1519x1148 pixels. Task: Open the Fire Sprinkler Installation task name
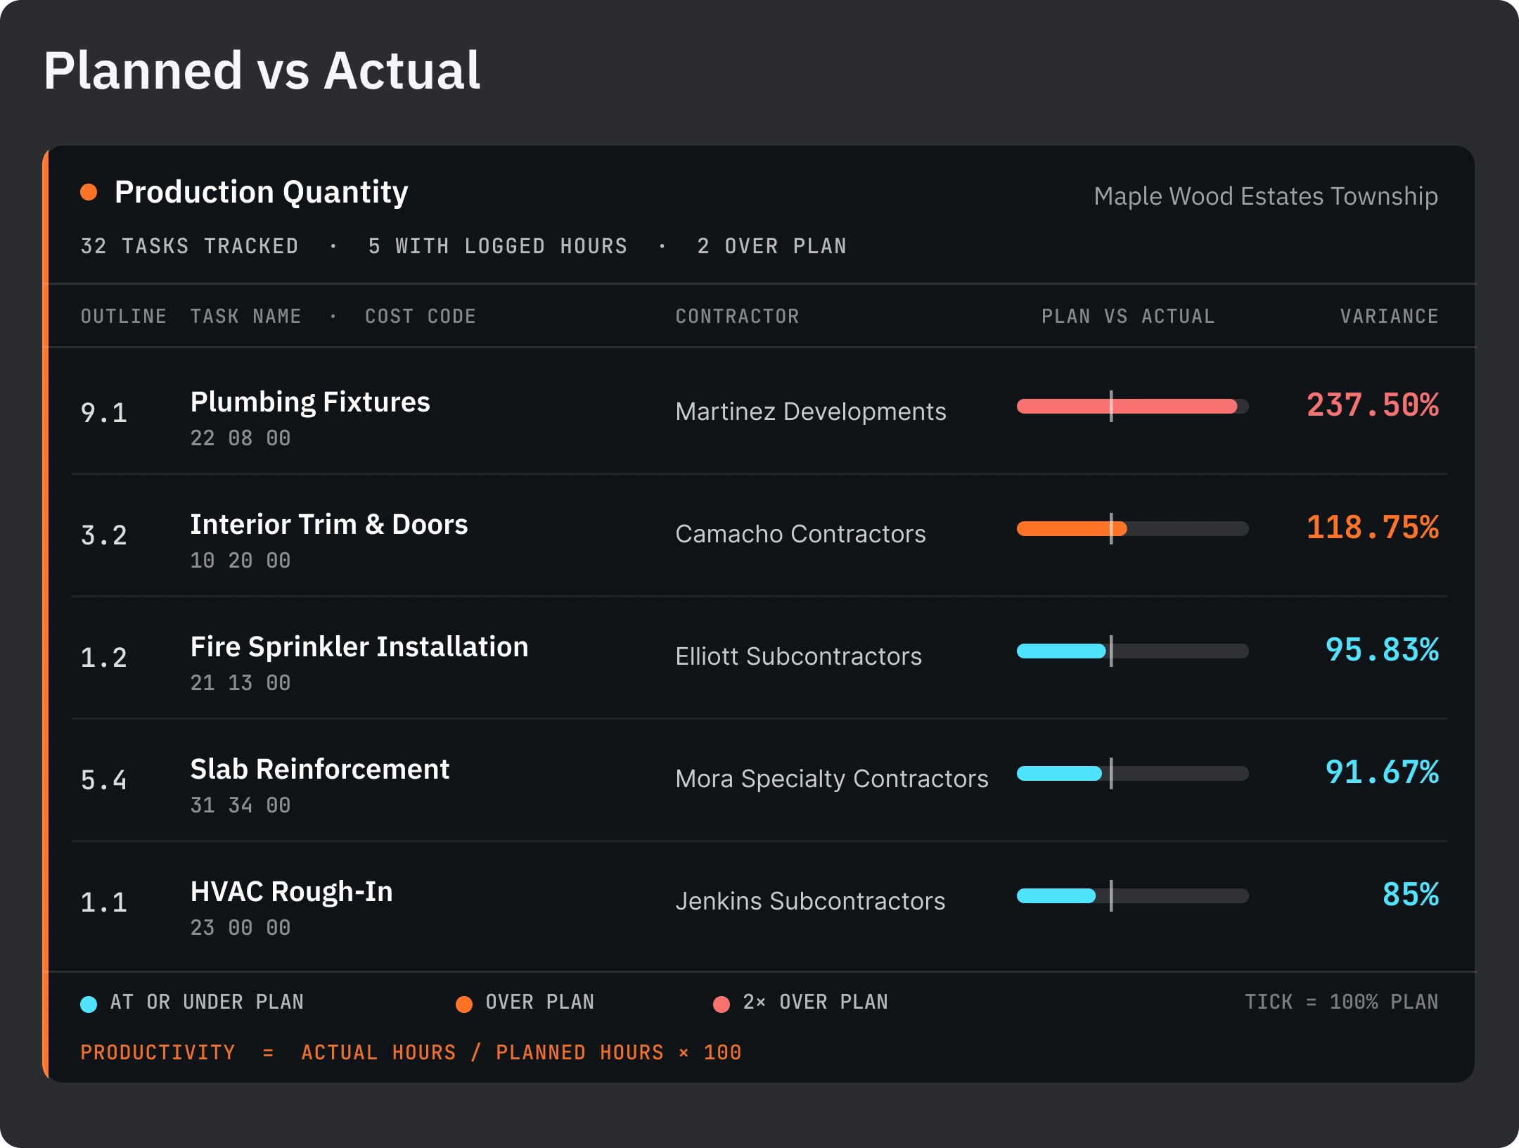359,647
